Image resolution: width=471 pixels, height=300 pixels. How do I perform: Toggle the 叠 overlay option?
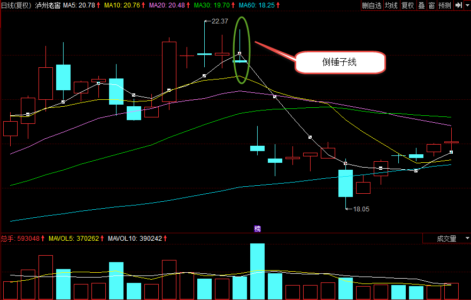(x=421, y=5)
